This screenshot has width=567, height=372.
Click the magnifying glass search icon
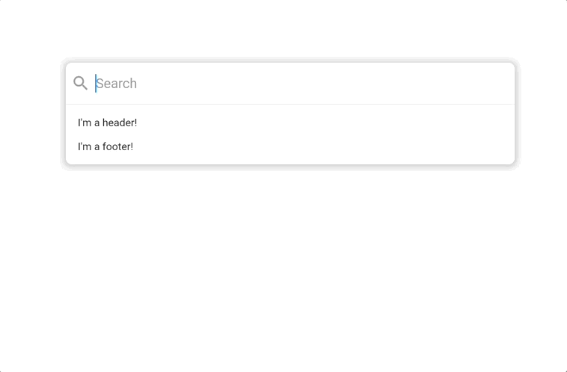[x=80, y=83]
